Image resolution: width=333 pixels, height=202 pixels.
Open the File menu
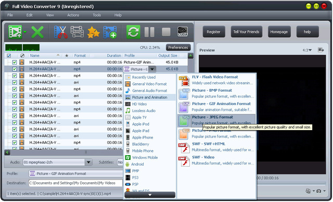10,15
